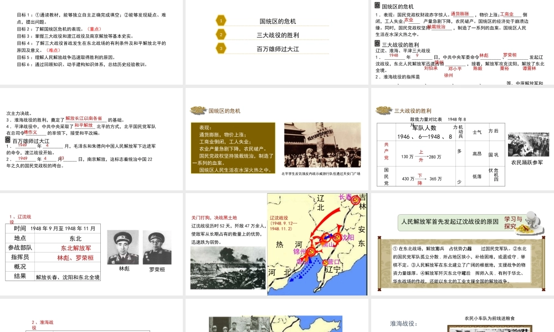This screenshot has width=554, height=332.
Task: Click the caption 农民小车队为前线送粮食
Action: coord(490,318)
